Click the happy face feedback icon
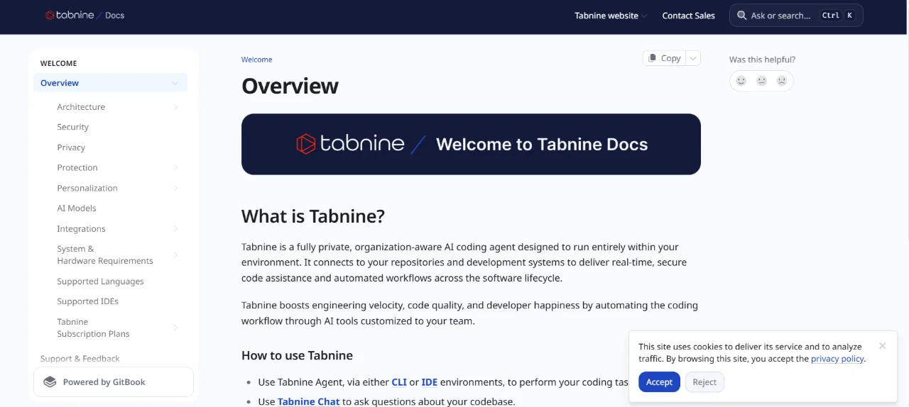The width and height of the screenshot is (909, 407). [x=741, y=81]
